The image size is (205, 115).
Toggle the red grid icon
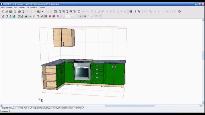(x=46, y=16)
